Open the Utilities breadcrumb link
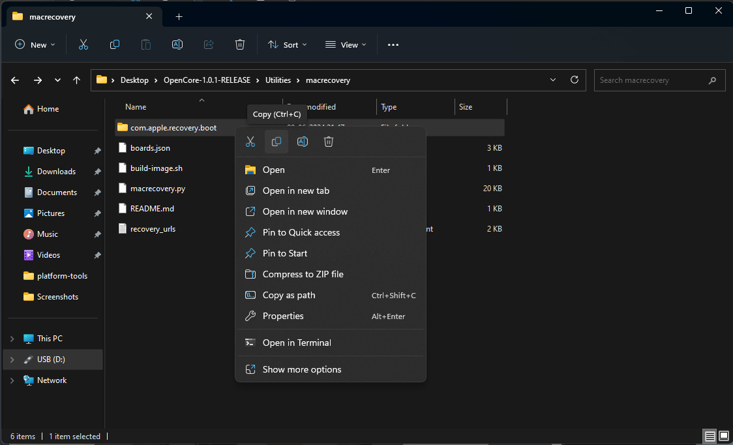Screen dimensions: 733x445 click(278, 80)
